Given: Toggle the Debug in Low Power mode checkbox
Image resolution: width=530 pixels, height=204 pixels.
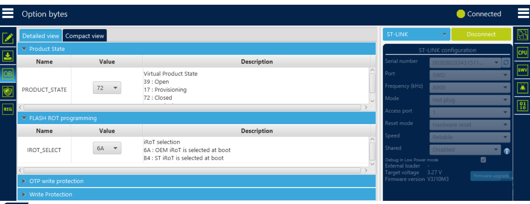Looking at the screenshot, I should tap(483, 160).
